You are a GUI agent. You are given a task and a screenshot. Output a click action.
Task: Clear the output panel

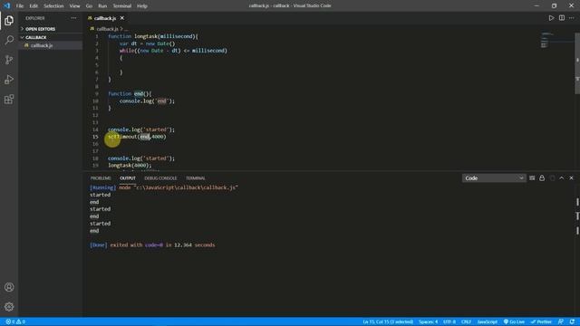point(532,178)
